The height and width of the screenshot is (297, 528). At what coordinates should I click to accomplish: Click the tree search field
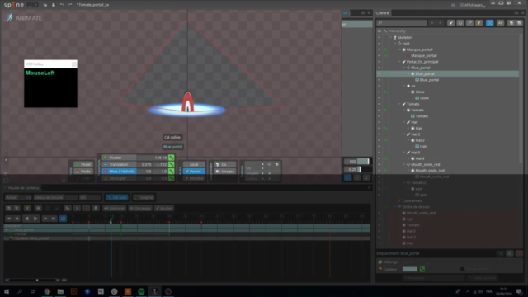point(402,23)
